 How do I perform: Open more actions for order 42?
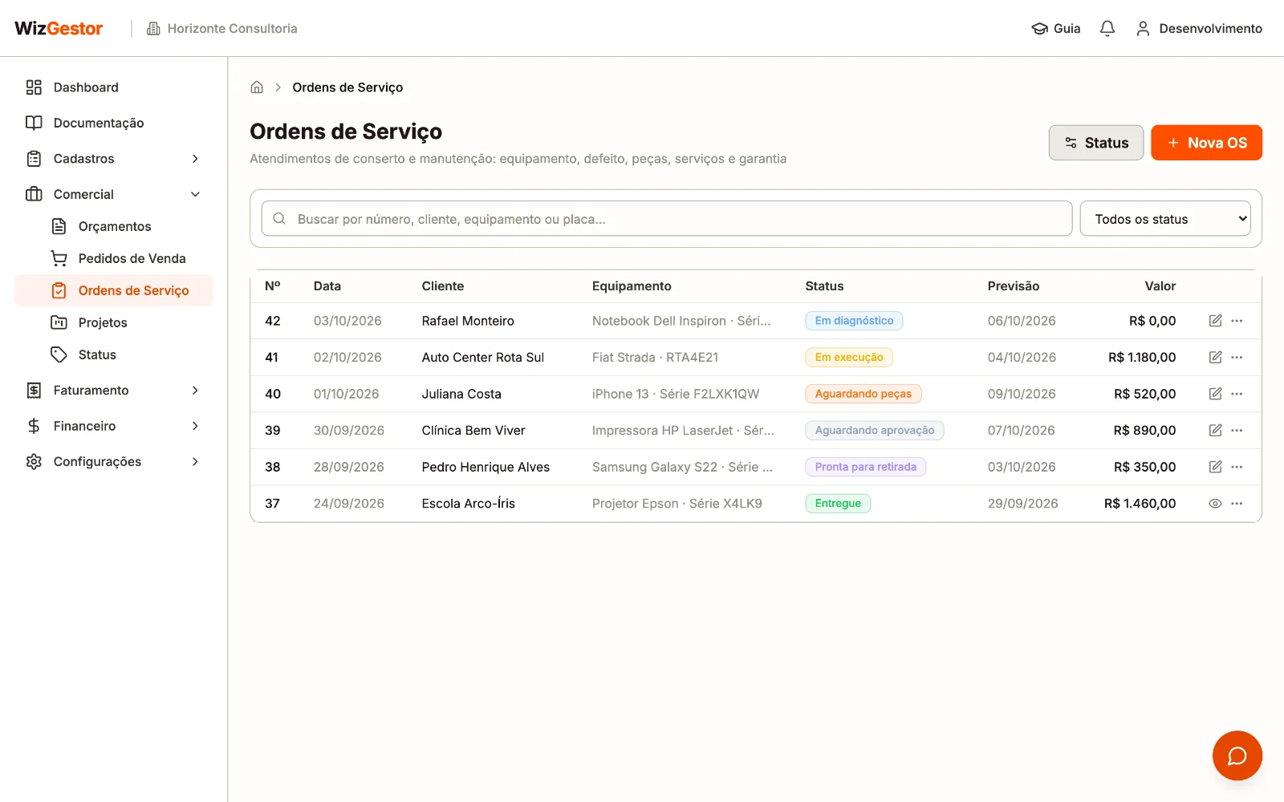(x=1237, y=321)
